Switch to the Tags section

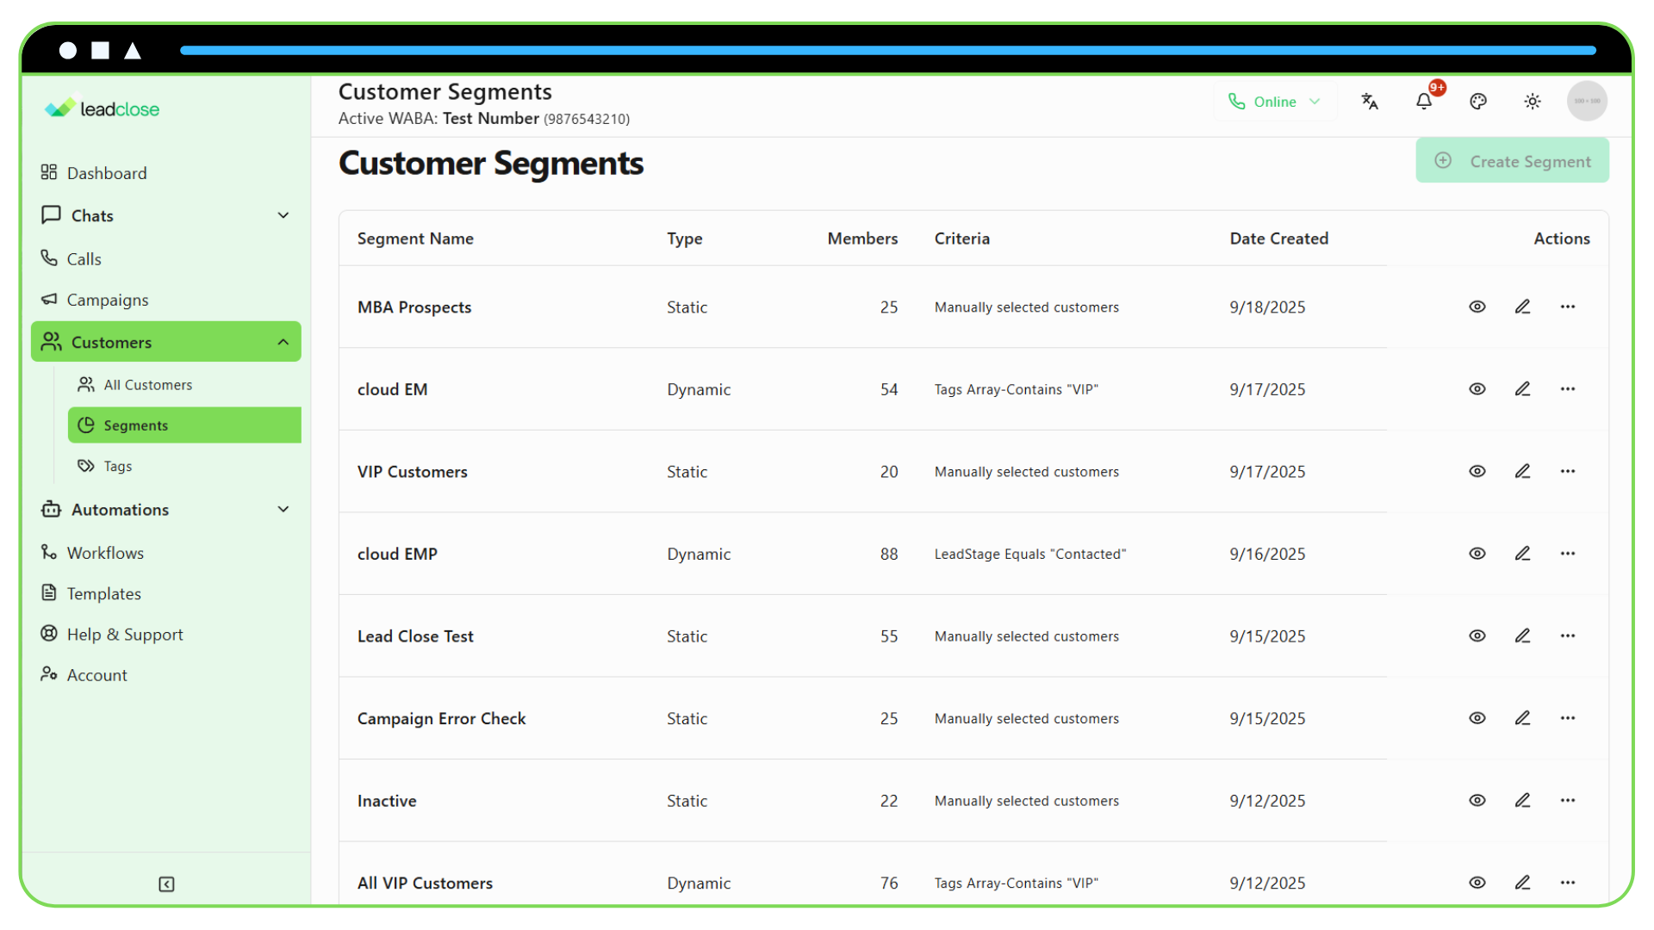tap(117, 466)
